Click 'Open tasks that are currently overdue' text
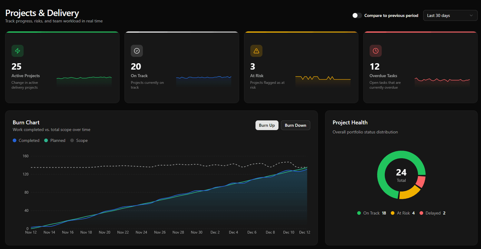Image resolution: width=481 pixels, height=249 pixels. (x=385, y=85)
